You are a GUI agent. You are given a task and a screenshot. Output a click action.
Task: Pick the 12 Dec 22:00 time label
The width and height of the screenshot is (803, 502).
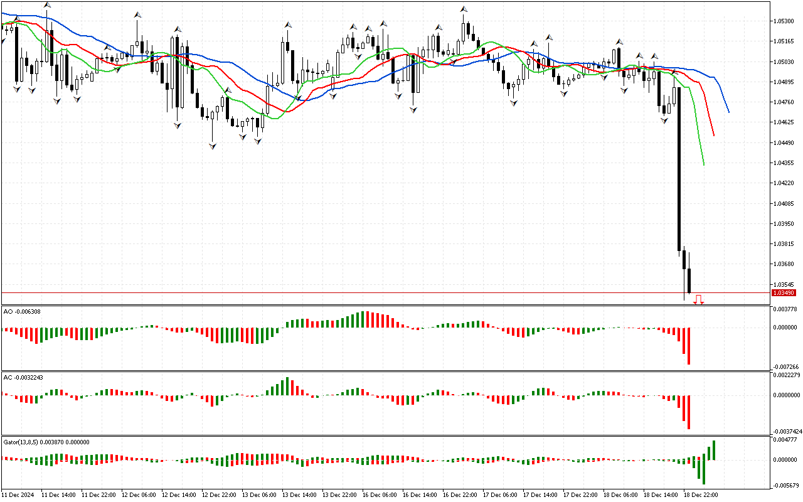(x=220, y=495)
